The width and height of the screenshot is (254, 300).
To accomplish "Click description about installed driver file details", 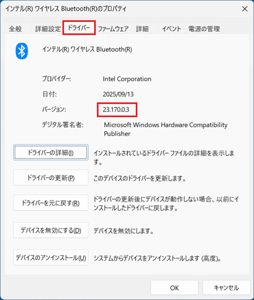I will 164,157.
